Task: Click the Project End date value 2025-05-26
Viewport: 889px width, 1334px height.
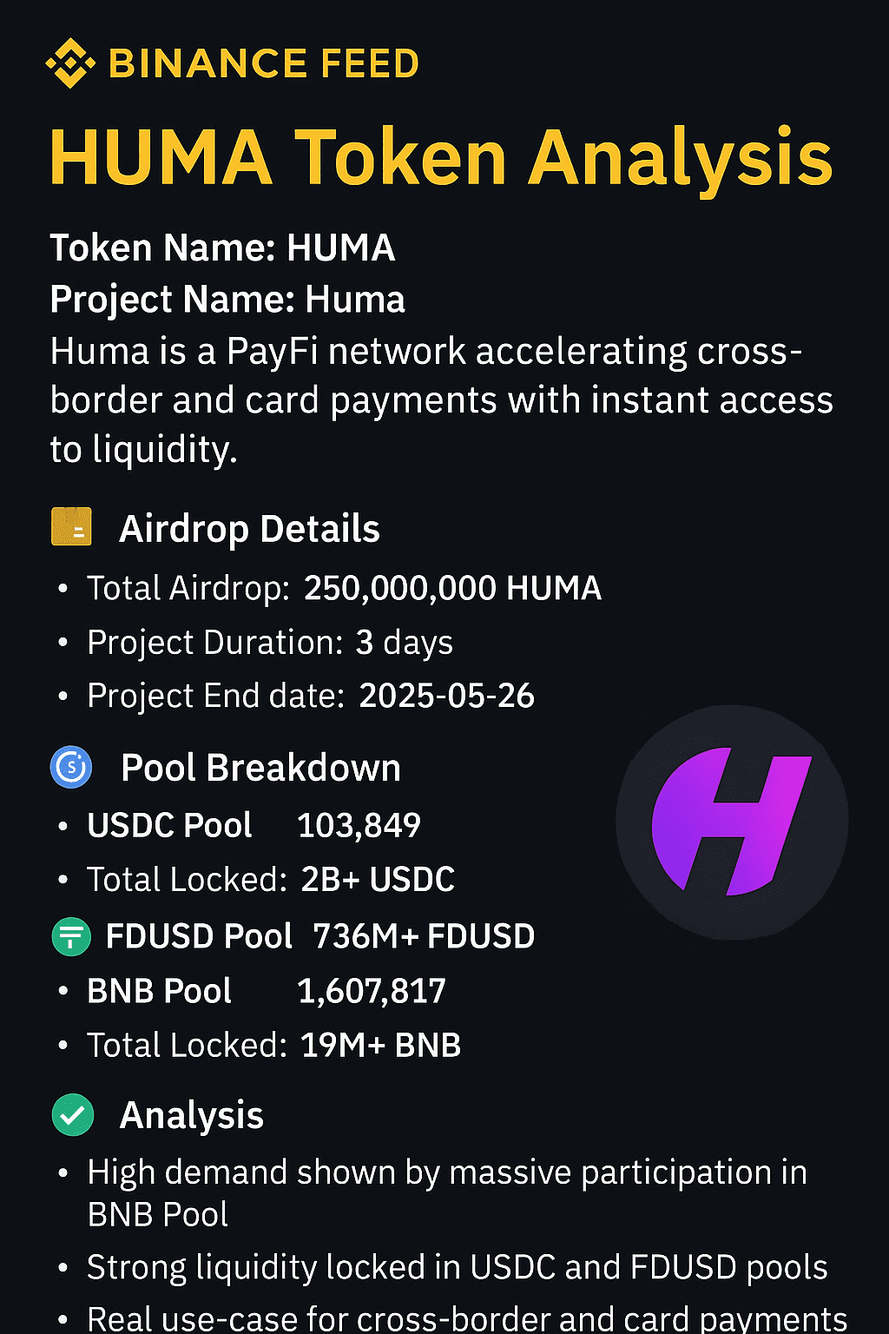Action: tap(446, 697)
